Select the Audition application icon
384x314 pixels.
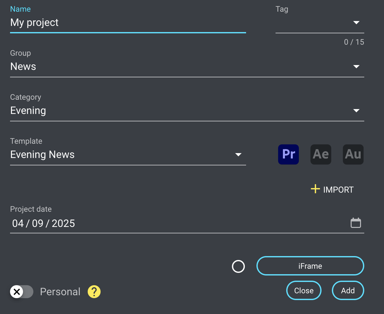353,154
